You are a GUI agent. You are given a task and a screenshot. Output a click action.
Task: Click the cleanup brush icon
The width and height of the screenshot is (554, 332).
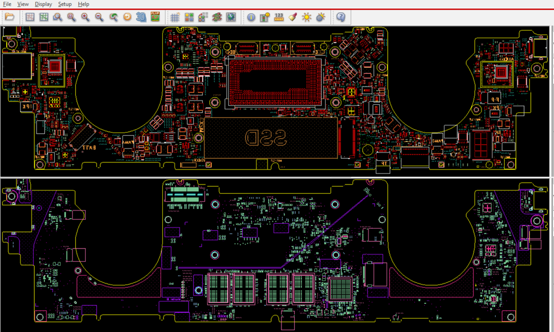[x=293, y=17]
